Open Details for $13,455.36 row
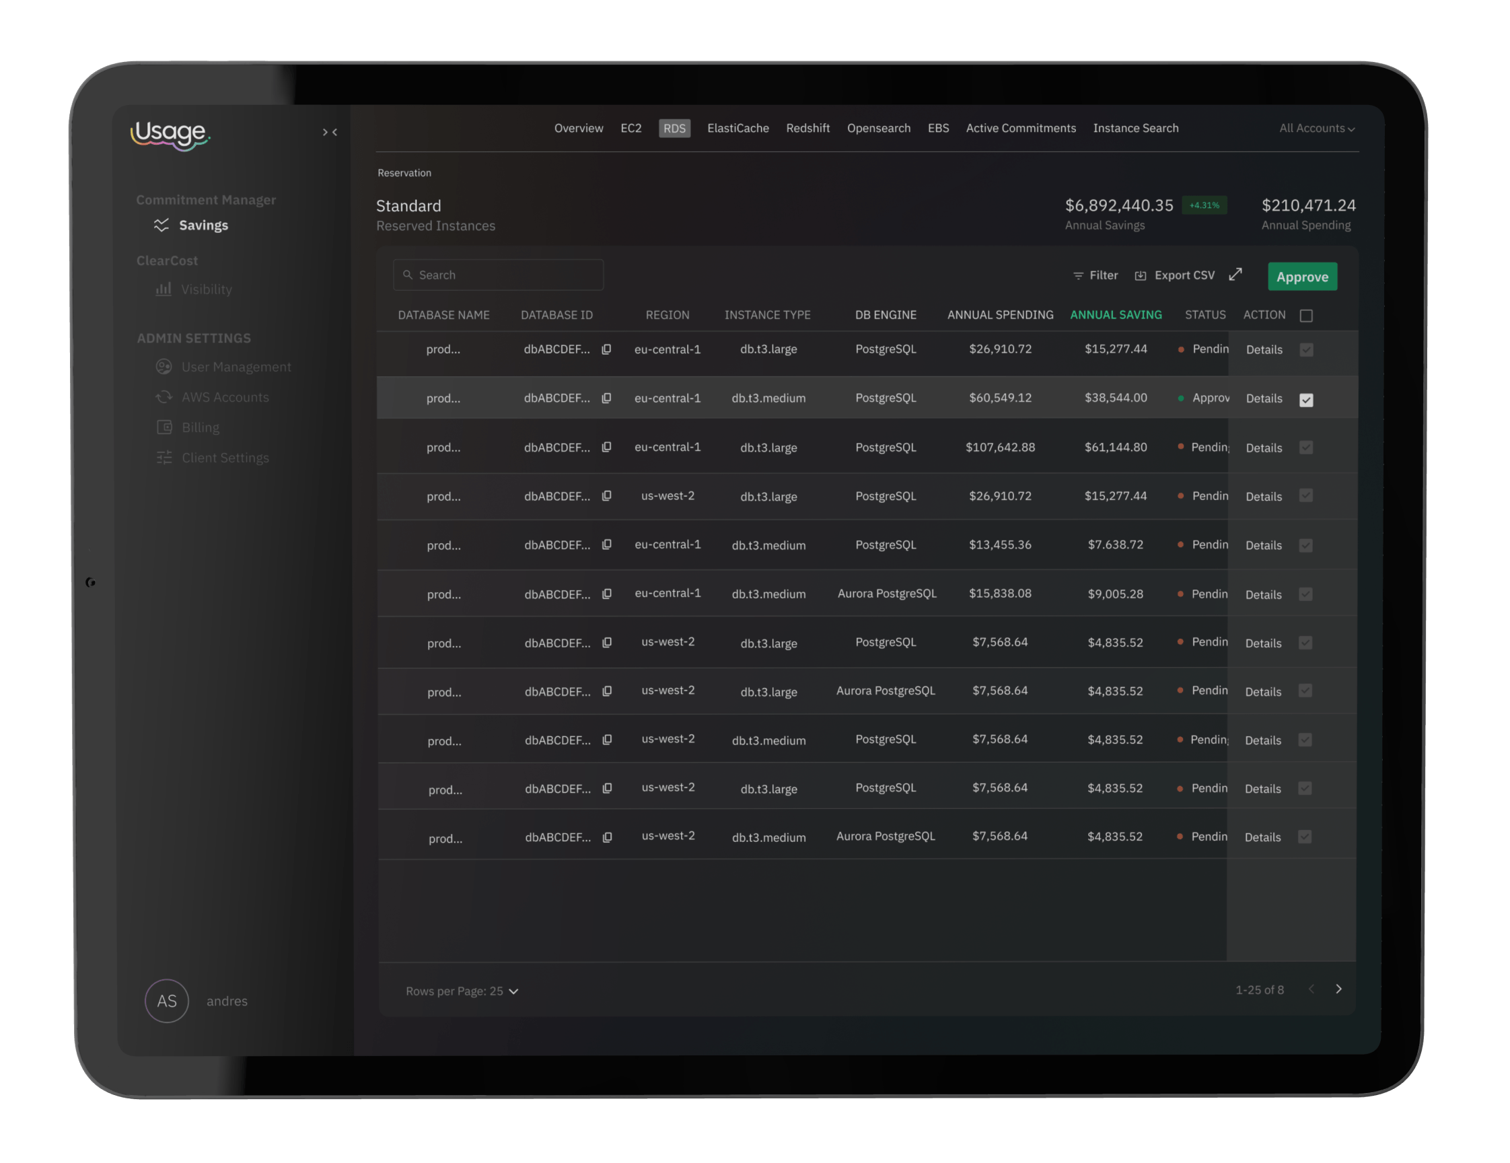 coord(1263,546)
